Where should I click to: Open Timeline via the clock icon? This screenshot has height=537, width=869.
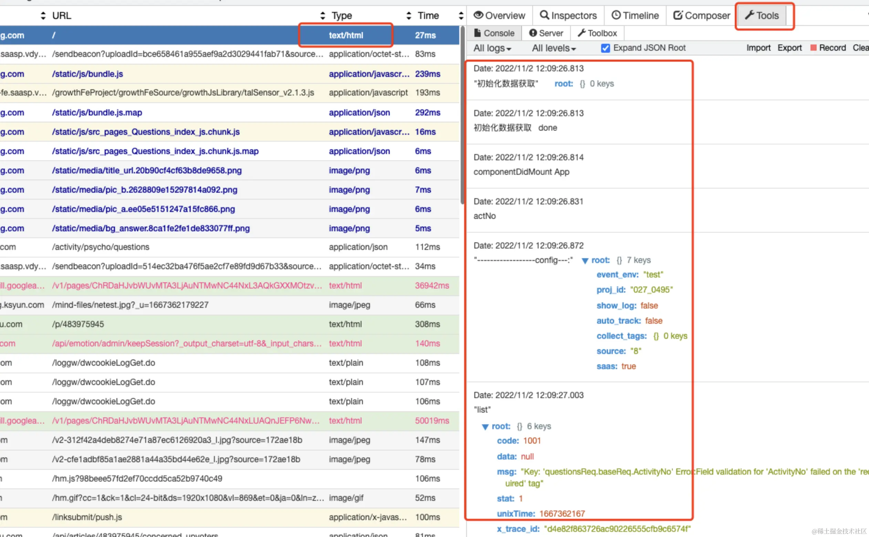point(616,15)
